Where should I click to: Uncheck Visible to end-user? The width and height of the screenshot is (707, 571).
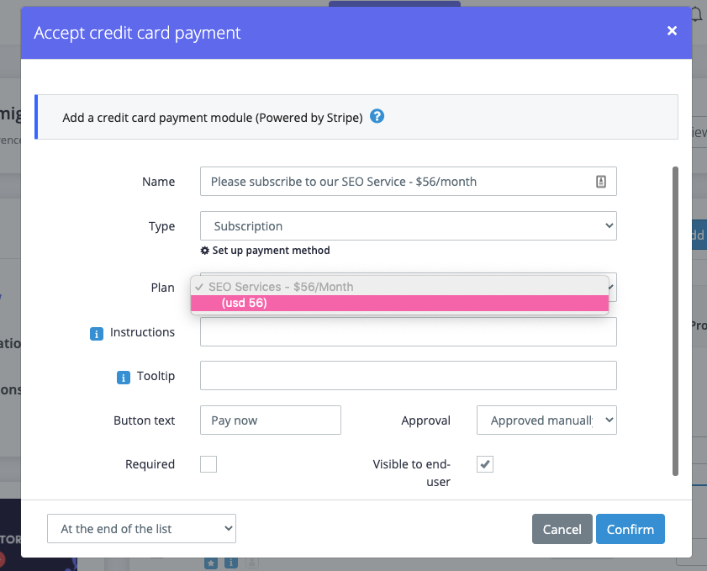tap(485, 463)
